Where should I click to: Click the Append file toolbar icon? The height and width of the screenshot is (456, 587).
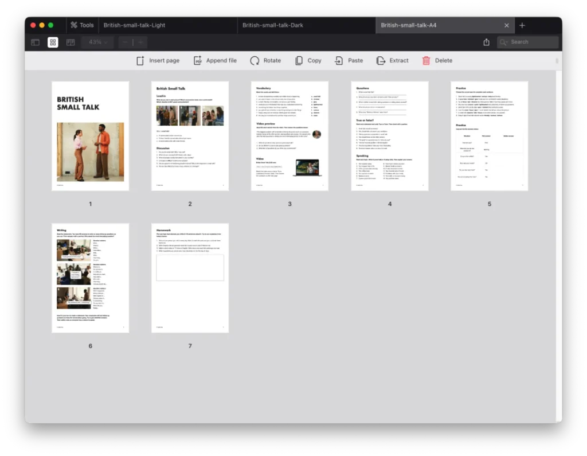(x=198, y=60)
